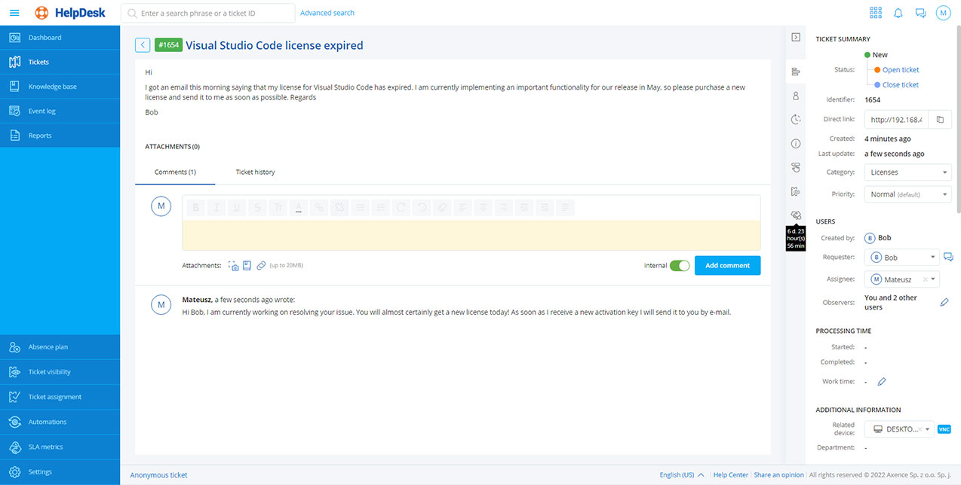Image resolution: width=961 pixels, height=485 pixels.
Task: Remove Mateusz from the Assignee field
Action: (925, 279)
